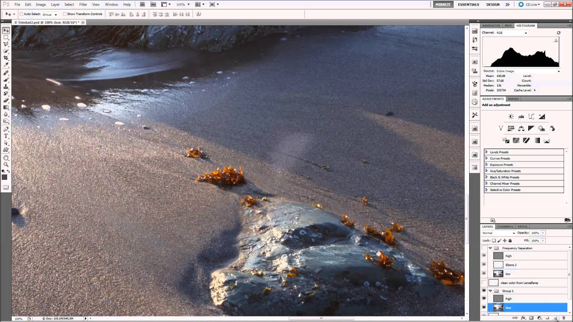The height and width of the screenshot is (322, 573).
Task: Expand the Curves Presets list
Action: (x=487, y=158)
